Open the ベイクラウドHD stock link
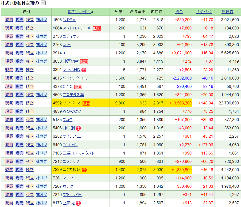The height and width of the screenshot is (207, 241). pyautogui.click(x=75, y=78)
